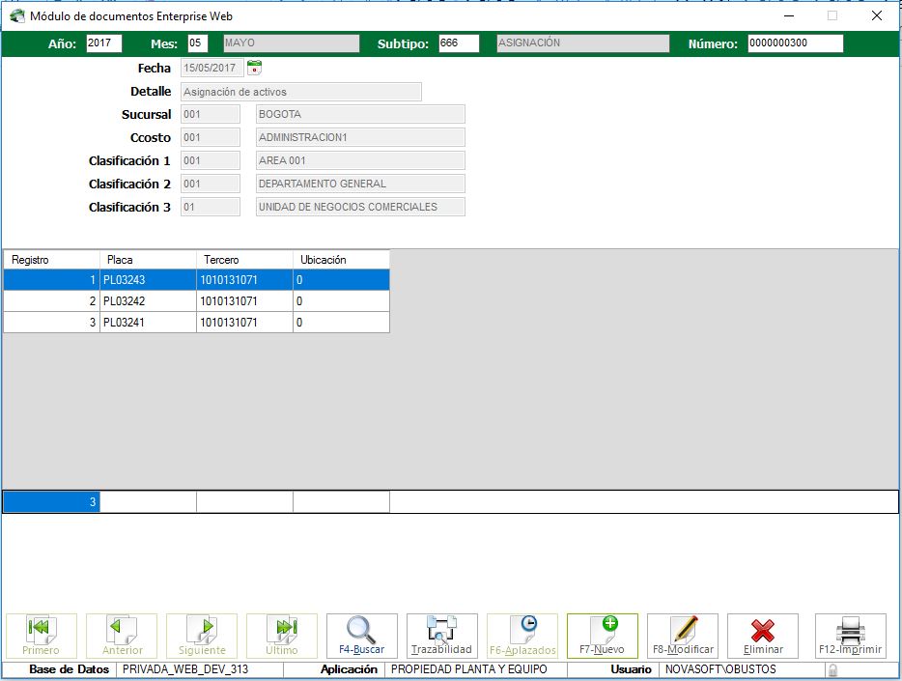
Task: Click the Número input field
Action: point(794,43)
